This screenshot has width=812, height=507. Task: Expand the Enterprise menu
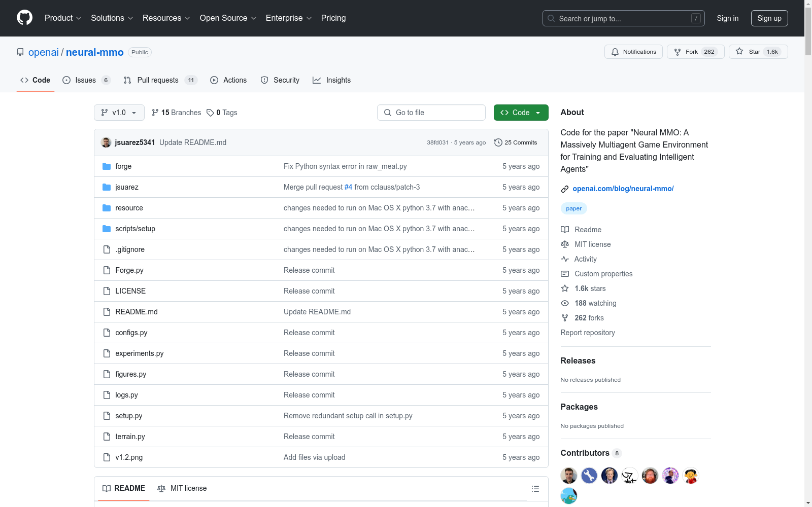tap(289, 18)
